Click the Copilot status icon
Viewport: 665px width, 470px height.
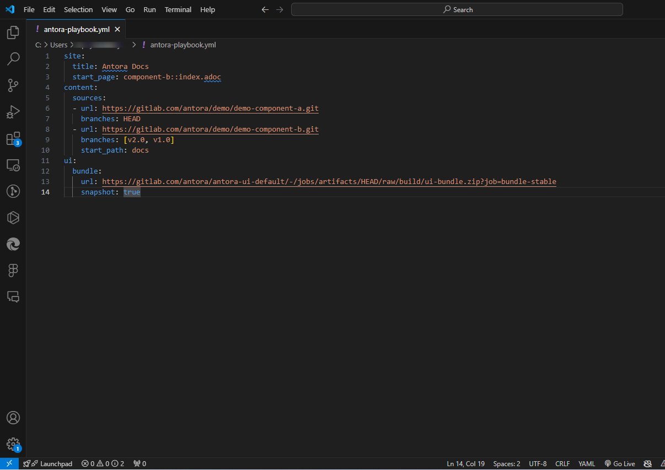tap(648, 464)
